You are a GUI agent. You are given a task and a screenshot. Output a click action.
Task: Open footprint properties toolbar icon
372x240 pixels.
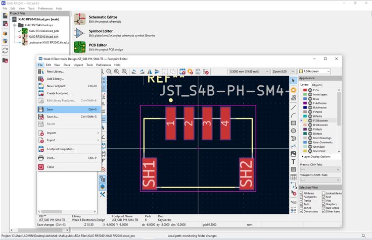[182, 72]
